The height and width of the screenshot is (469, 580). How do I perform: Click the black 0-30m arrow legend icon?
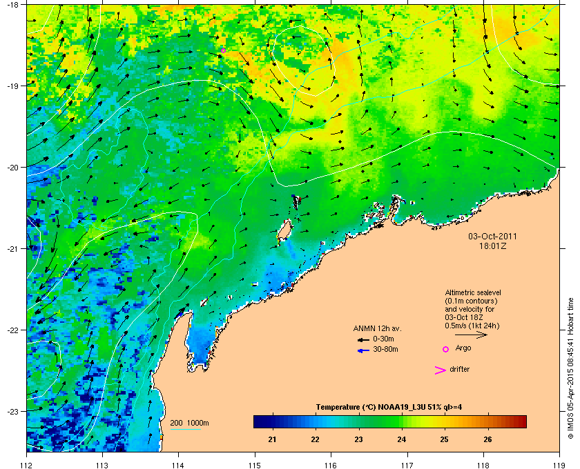click(363, 339)
